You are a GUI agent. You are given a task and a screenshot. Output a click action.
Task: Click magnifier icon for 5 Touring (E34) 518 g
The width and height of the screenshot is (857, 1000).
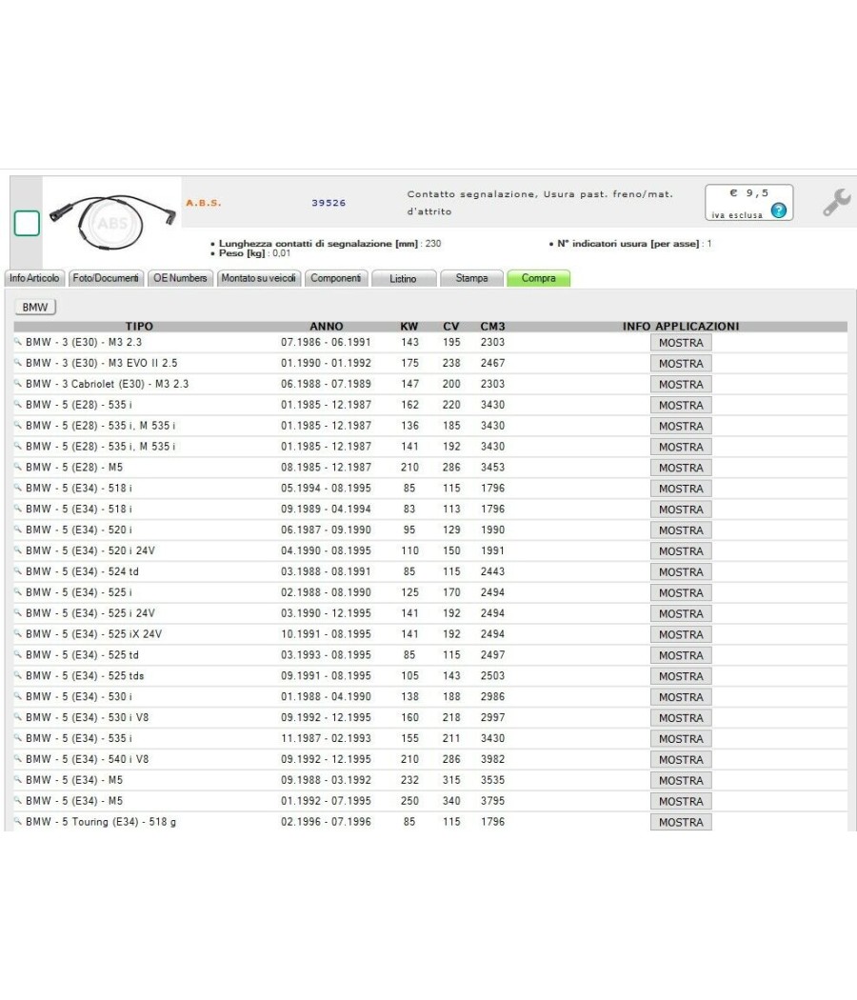click(18, 821)
